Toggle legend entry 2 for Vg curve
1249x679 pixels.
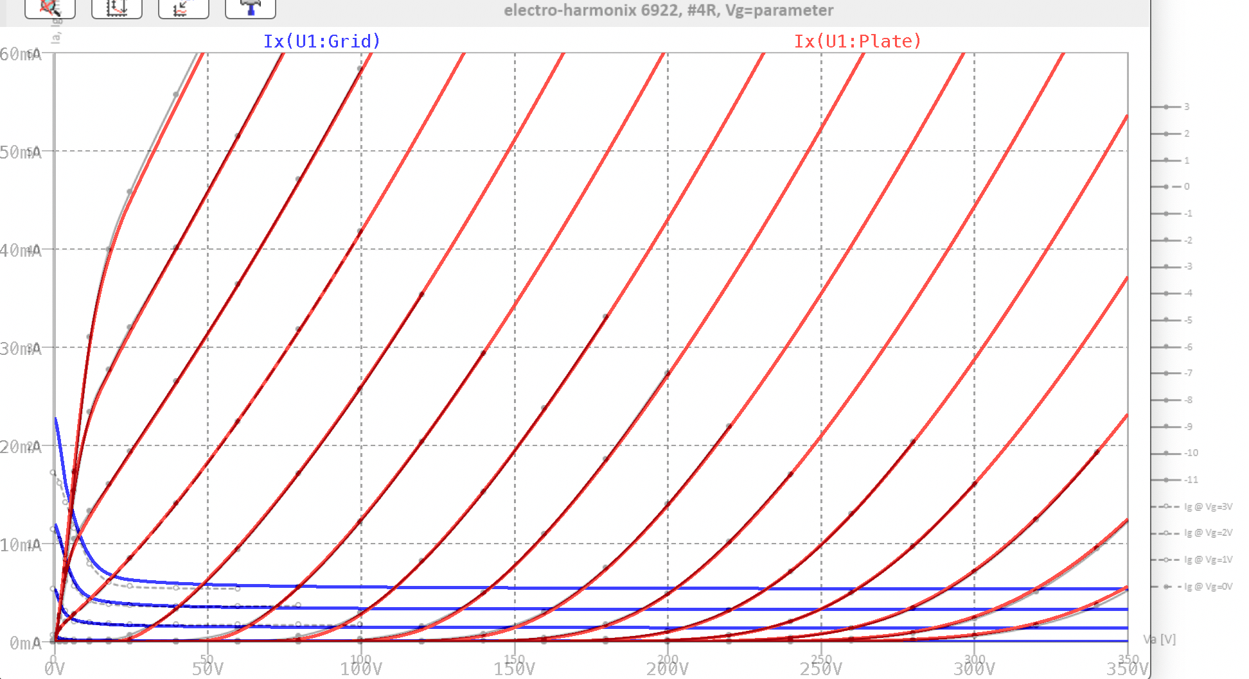[x=1171, y=133]
